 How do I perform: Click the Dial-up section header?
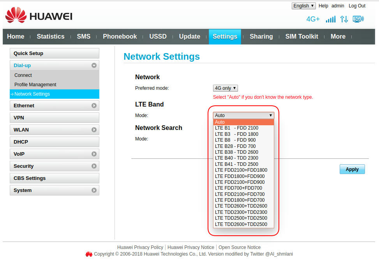pyautogui.click(x=55, y=66)
